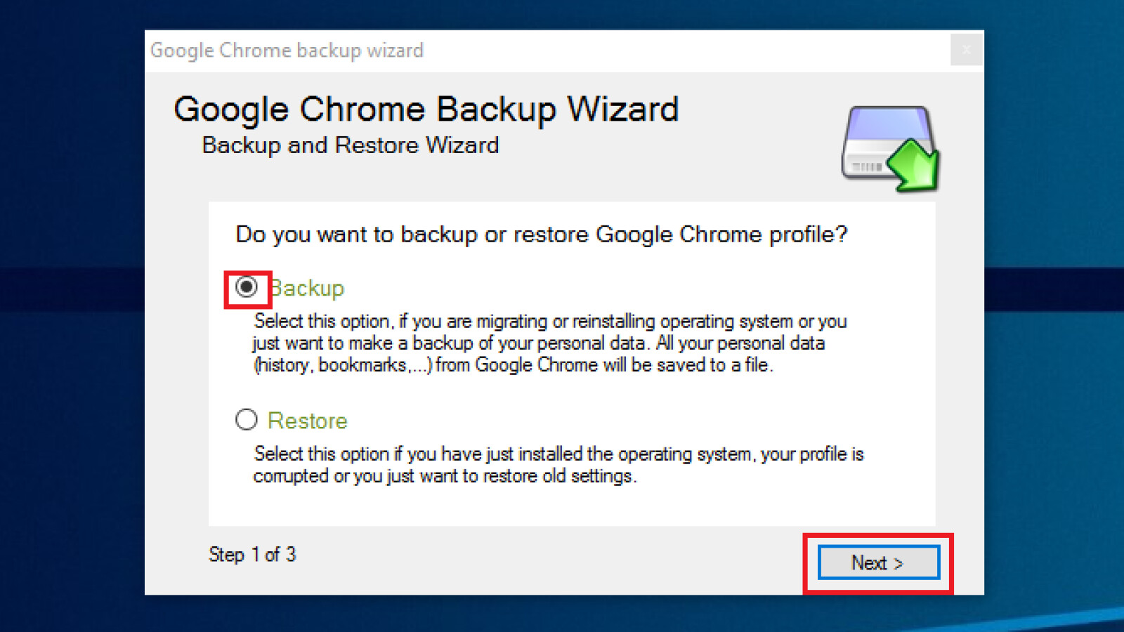Image resolution: width=1124 pixels, height=632 pixels.
Task: Select the Backup radio button
Action: tap(247, 287)
